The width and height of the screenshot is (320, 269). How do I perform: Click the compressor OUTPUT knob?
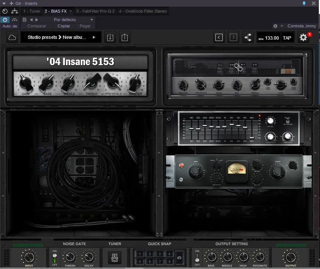[278, 172]
